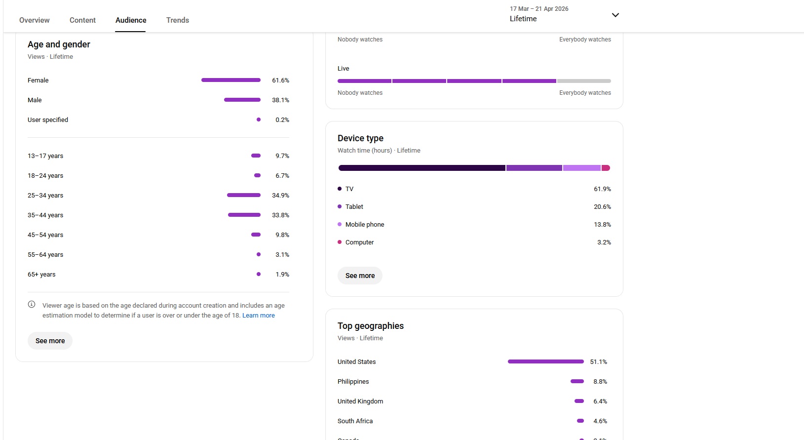Image resolution: width=804 pixels, height=440 pixels.
Task: Click the United States views bar
Action: 546,361
